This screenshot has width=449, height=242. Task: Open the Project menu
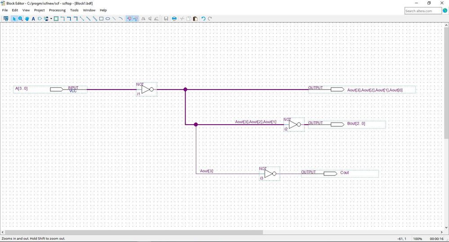tap(39, 10)
